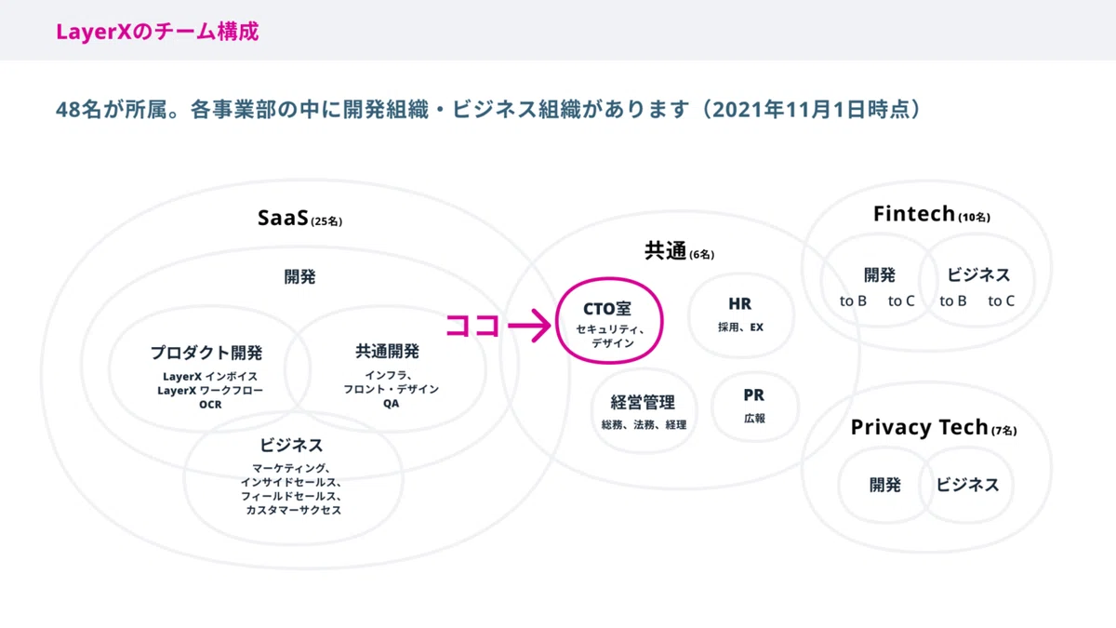Screen dimensions: 1116x628
Task: Click the '採用、EX' text under HR
Action: [x=740, y=327]
